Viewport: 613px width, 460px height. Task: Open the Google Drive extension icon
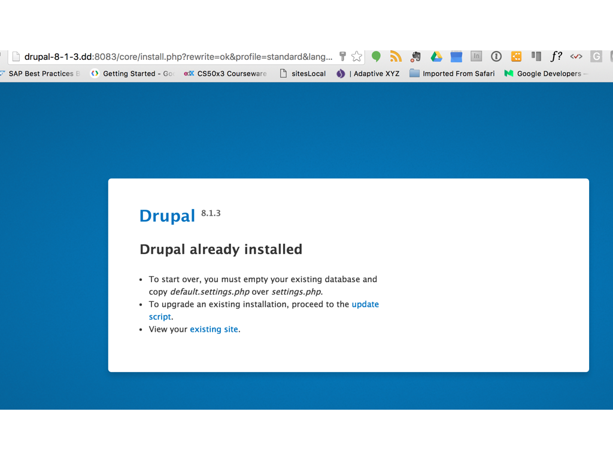(x=436, y=57)
